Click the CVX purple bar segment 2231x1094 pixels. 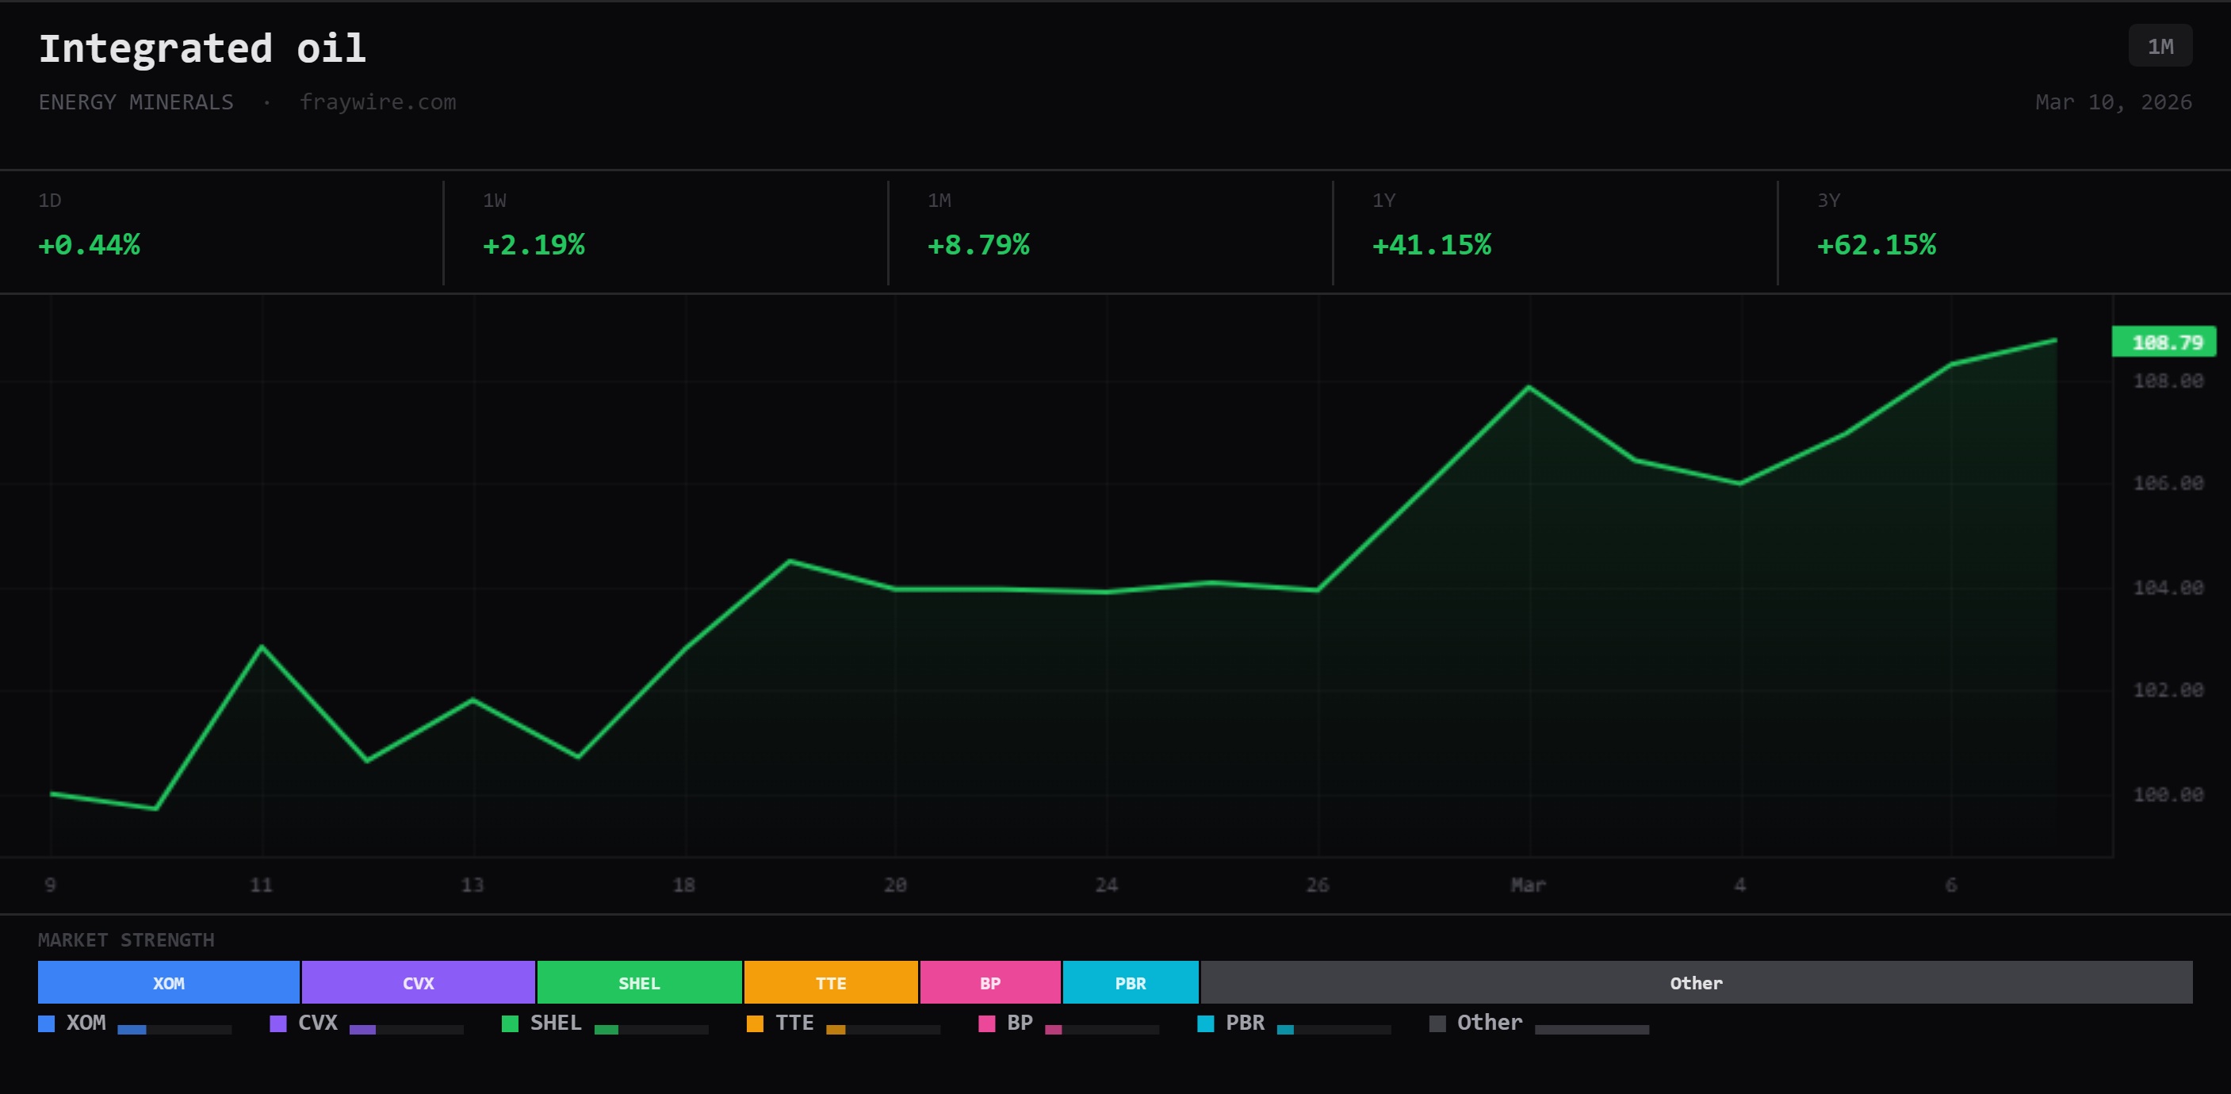click(419, 982)
